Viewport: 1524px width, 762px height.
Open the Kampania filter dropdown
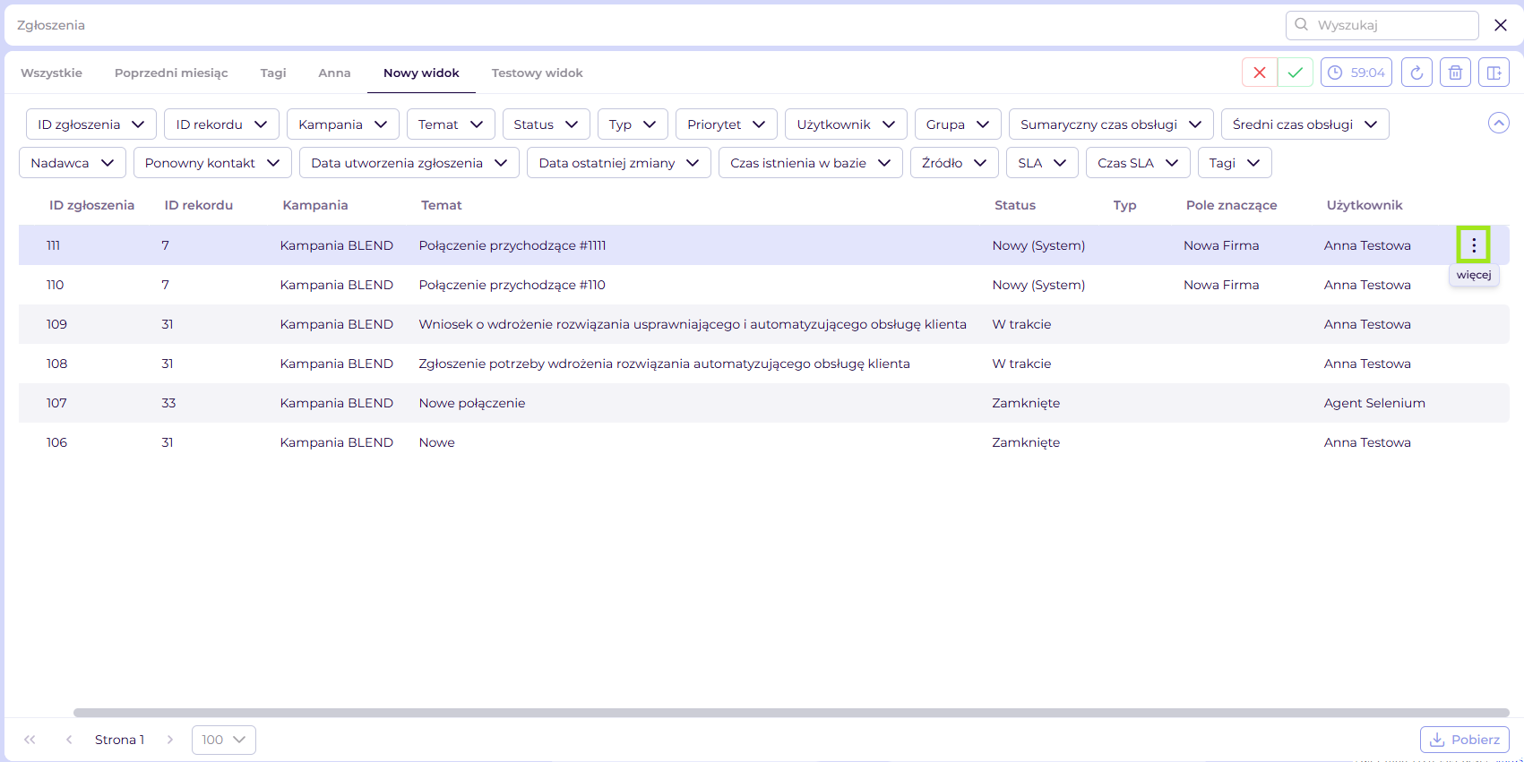342,124
